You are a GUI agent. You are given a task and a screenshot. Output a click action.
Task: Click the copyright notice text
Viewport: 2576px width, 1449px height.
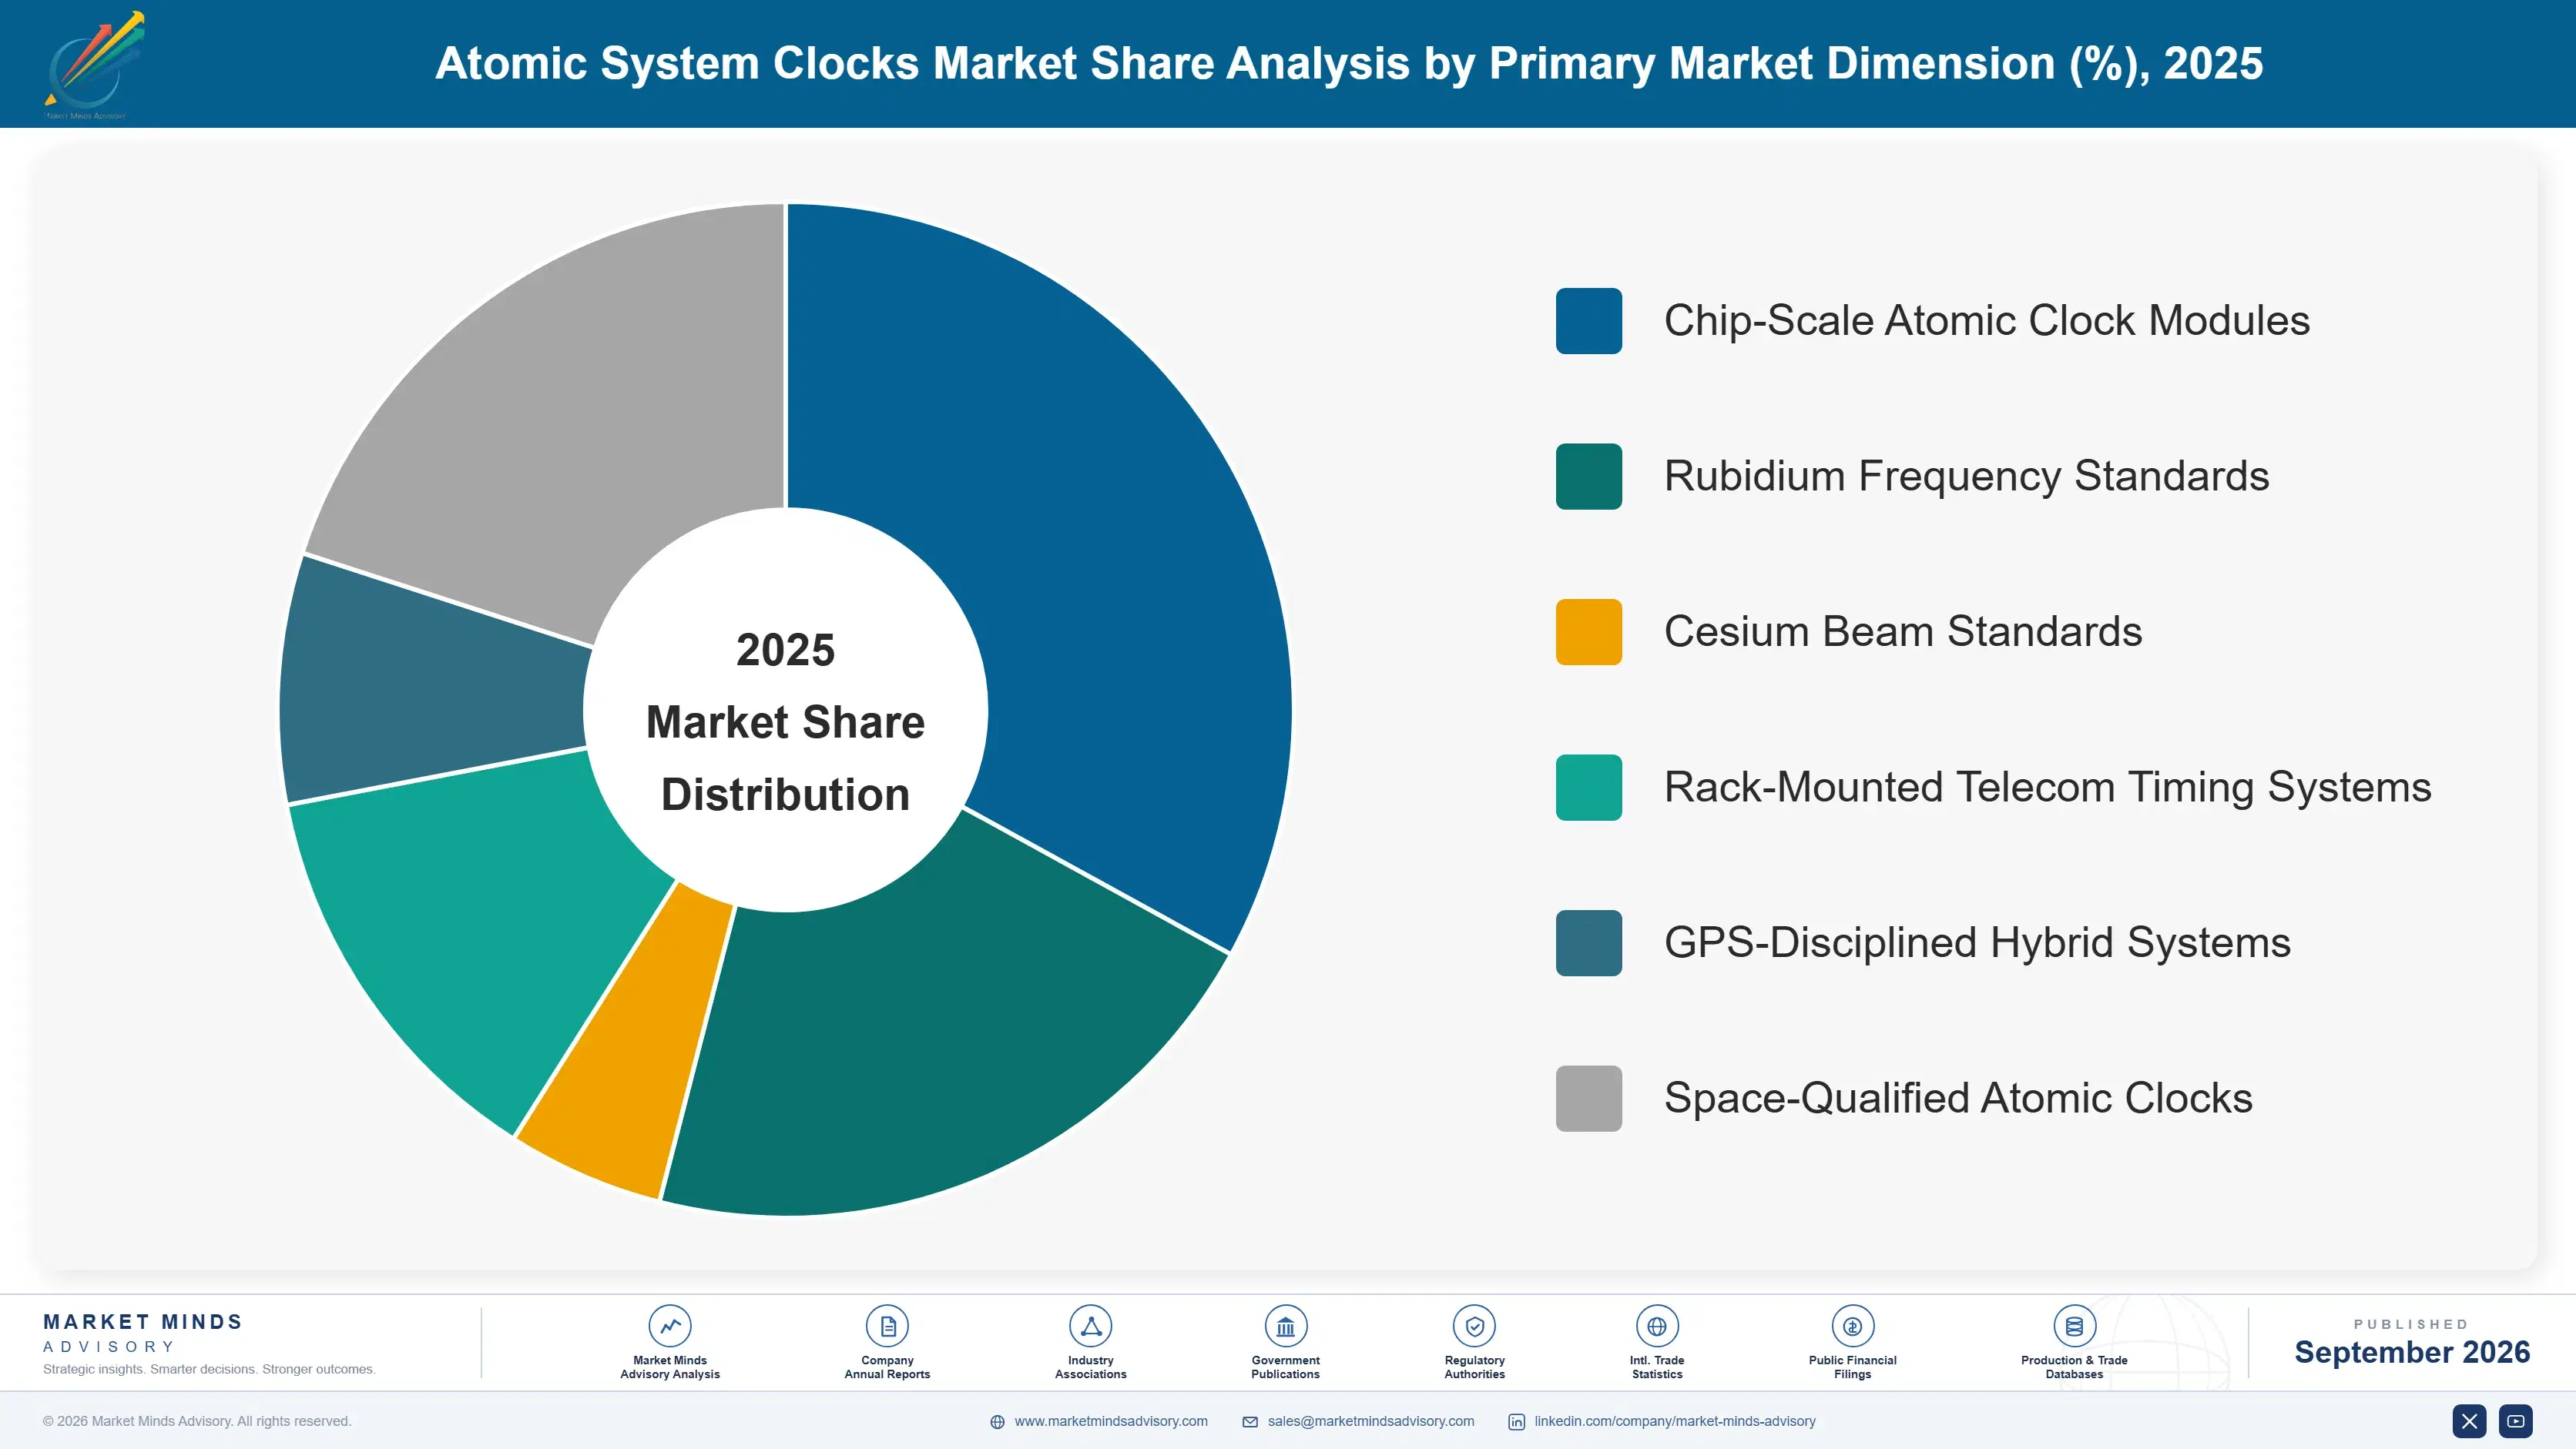pyautogui.click(x=197, y=1421)
